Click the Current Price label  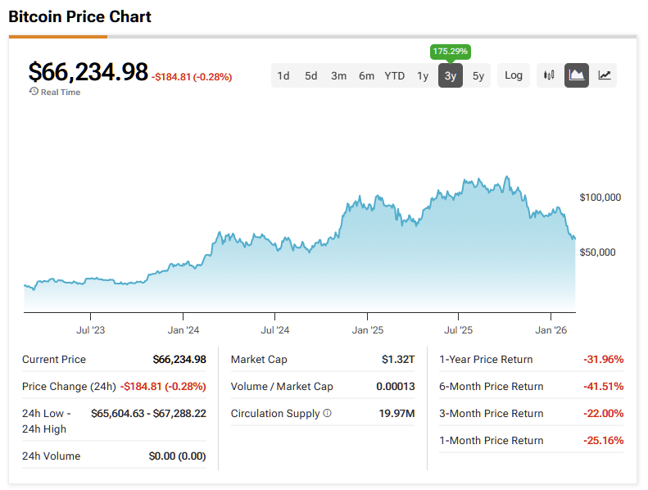(x=54, y=360)
